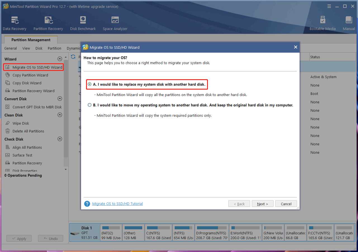Collapse the Check Disk section
This screenshot has height=252, width=358.
(x=60, y=139)
